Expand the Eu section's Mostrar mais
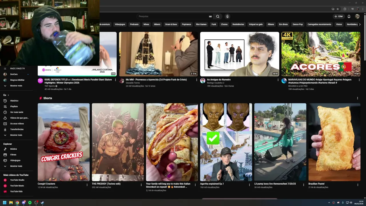 click(x=17, y=135)
